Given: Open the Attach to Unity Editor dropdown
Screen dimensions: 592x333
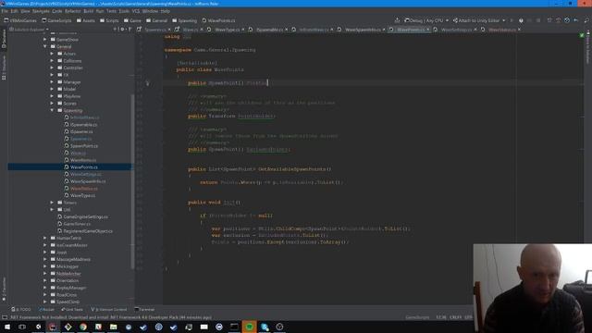Looking at the screenshot, I should [479, 20].
